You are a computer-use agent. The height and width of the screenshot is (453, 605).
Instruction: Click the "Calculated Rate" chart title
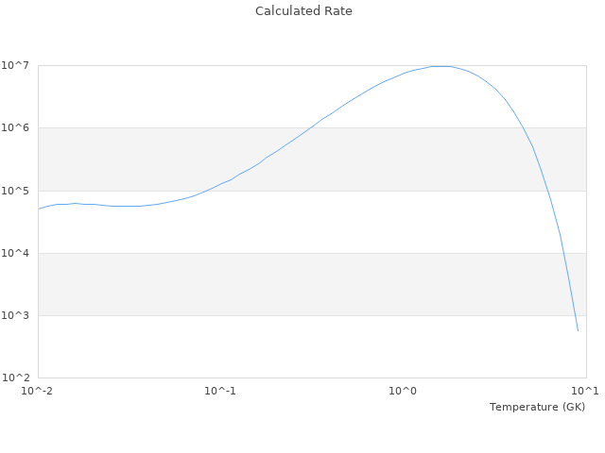[x=303, y=11]
